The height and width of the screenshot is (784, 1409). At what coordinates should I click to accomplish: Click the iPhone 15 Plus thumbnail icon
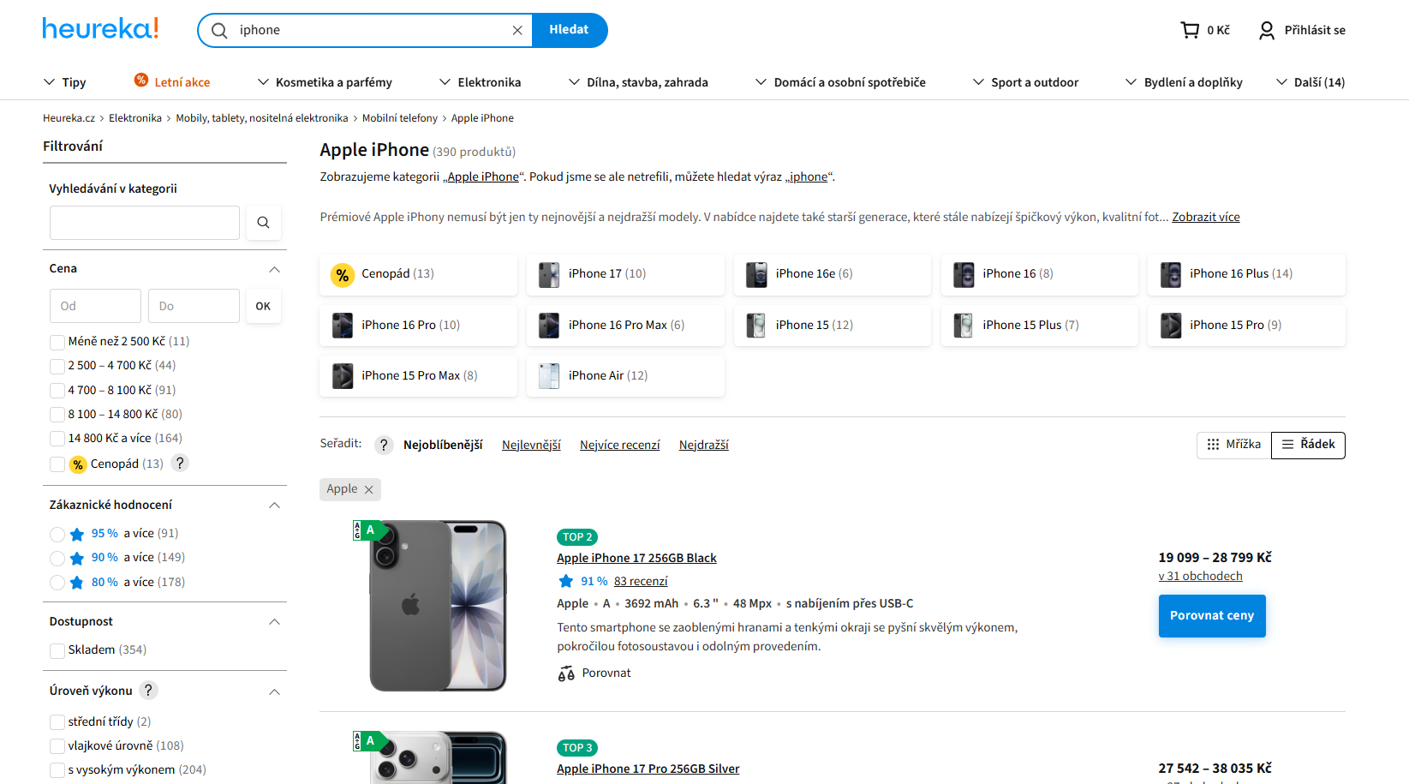[x=964, y=326]
